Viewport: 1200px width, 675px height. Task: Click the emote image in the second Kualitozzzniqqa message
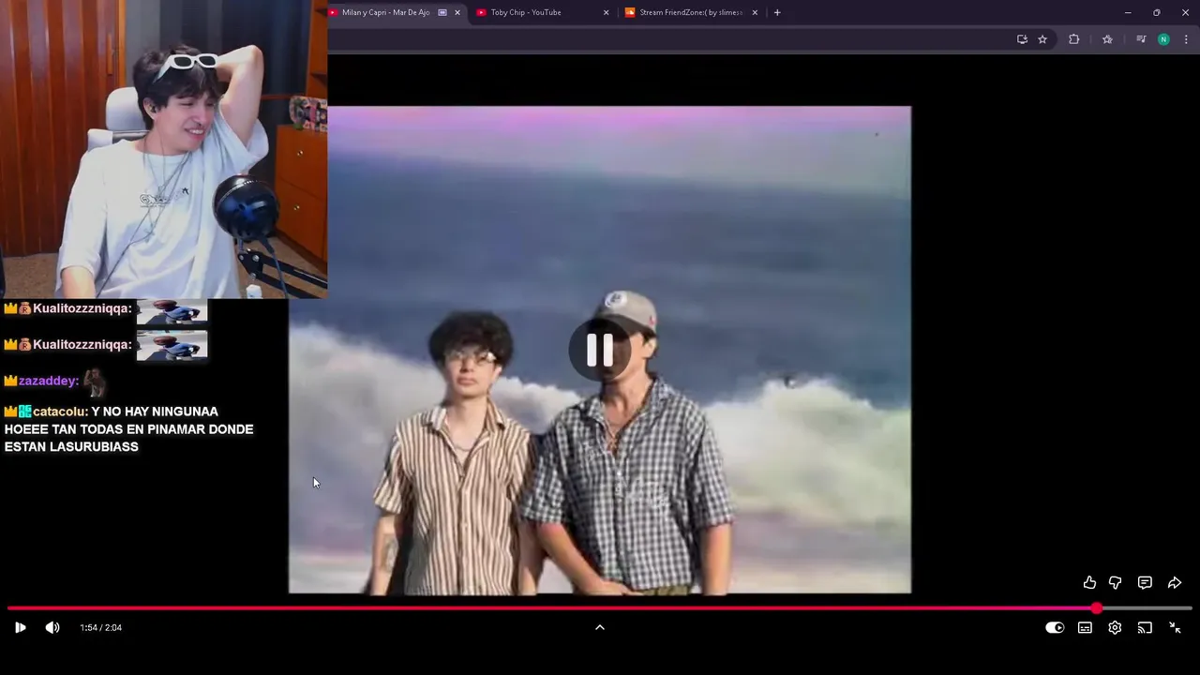[172, 345]
